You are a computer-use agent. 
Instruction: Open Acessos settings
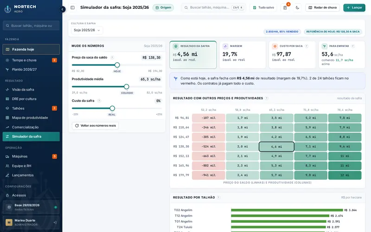click(31, 195)
